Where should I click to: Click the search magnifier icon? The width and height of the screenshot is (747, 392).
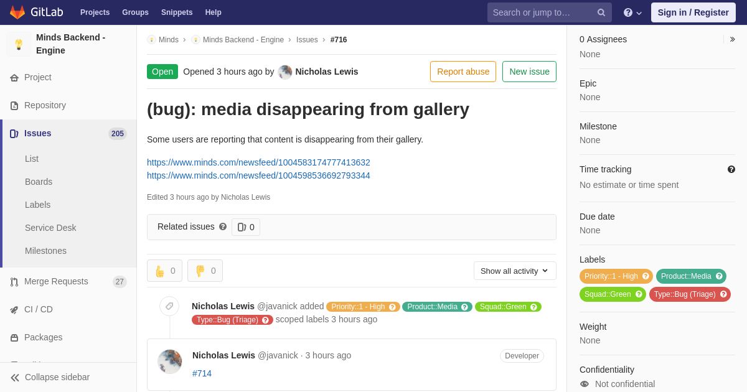[601, 12]
